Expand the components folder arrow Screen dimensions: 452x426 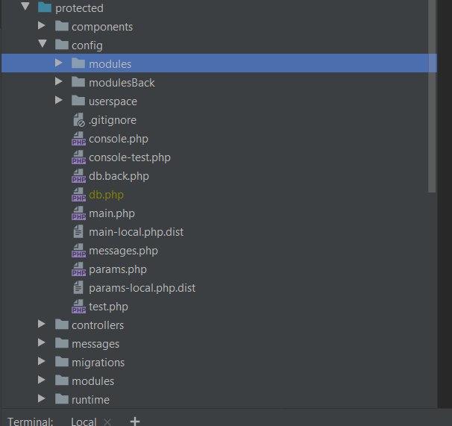(x=42, y=25)
